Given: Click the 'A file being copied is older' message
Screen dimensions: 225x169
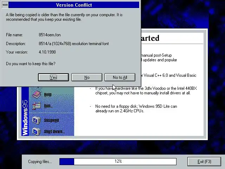Looking at the screenshot, I should click(64, 17).
